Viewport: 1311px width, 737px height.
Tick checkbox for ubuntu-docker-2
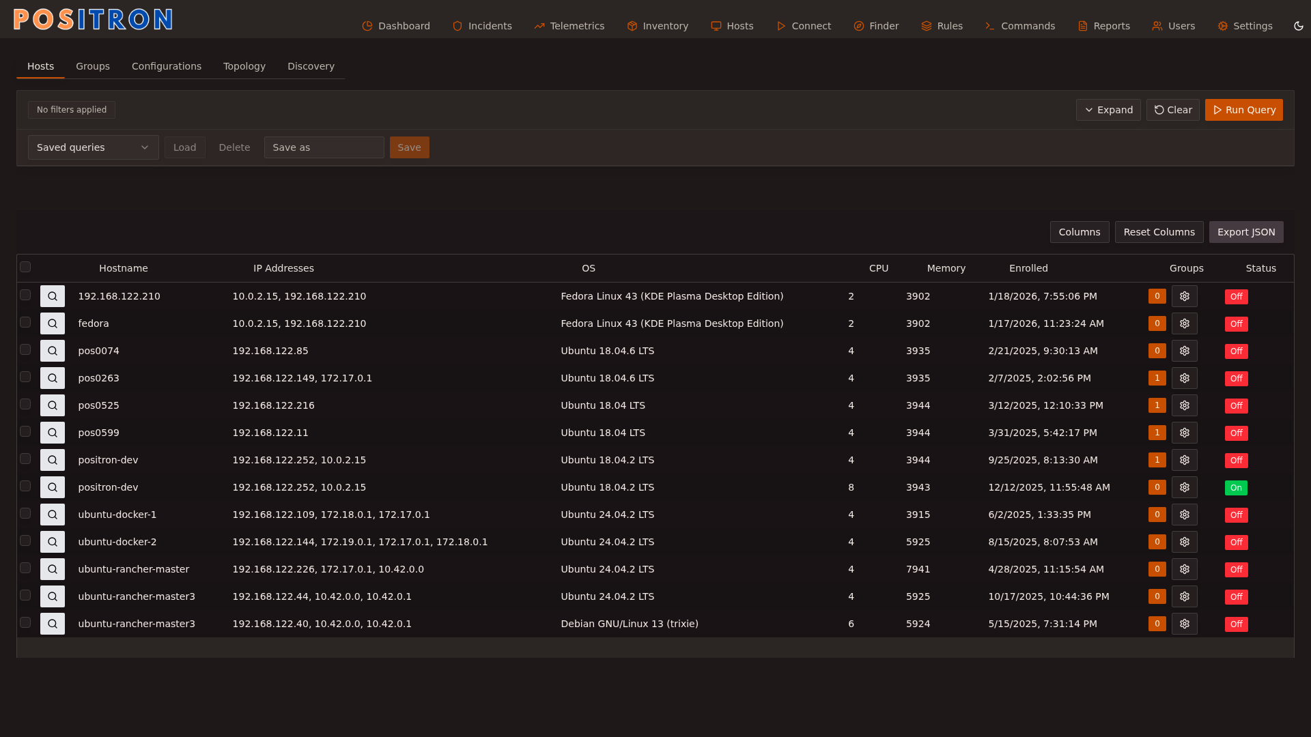click(25, 540)
